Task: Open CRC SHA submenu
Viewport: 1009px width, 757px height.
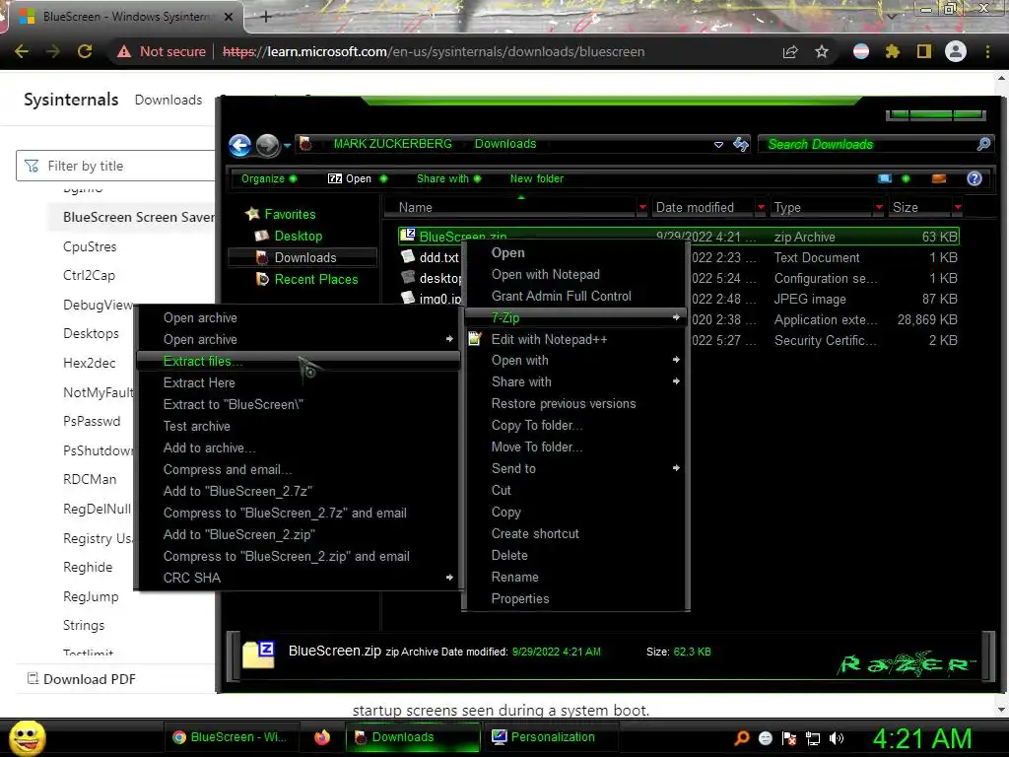Action: coord(298,578)
